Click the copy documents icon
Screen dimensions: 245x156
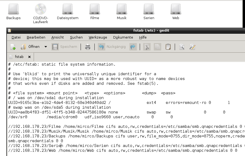[157, 47]
